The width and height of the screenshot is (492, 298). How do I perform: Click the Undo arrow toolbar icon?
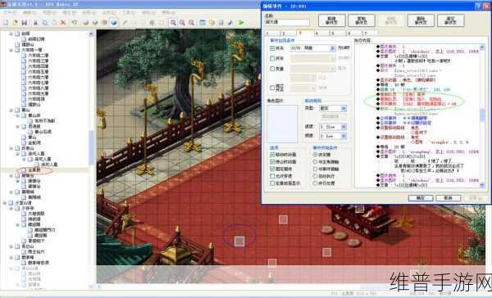[75, 23]
